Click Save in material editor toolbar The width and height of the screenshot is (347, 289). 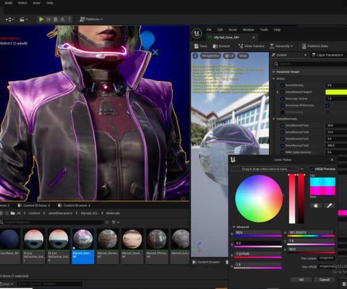[201, 46]
